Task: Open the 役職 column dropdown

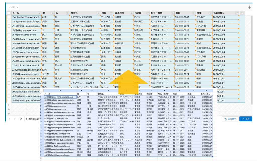Action: [112, 13]
